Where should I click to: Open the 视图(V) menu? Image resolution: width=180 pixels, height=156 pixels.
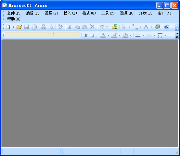(51, 13)
